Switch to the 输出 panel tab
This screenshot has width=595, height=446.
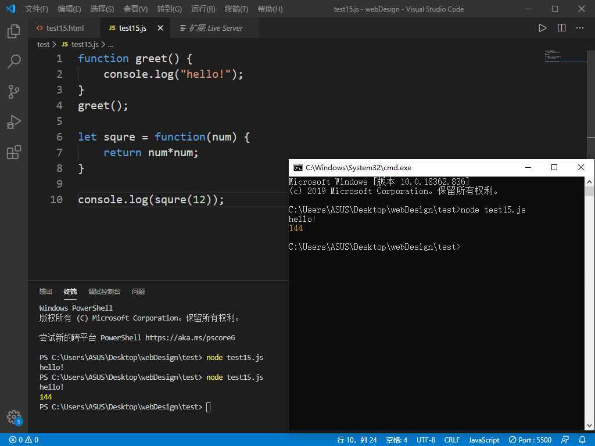pos(45,292)
